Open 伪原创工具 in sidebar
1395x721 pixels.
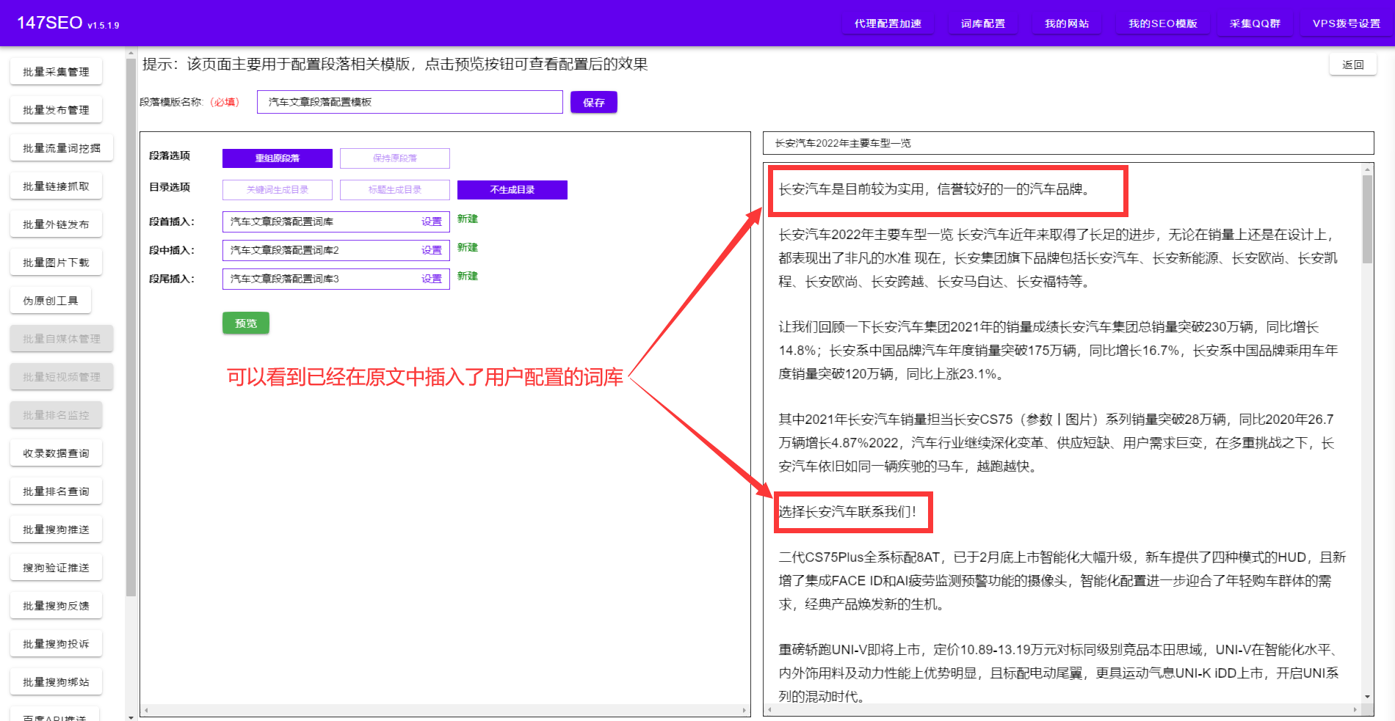coord(51,301)
